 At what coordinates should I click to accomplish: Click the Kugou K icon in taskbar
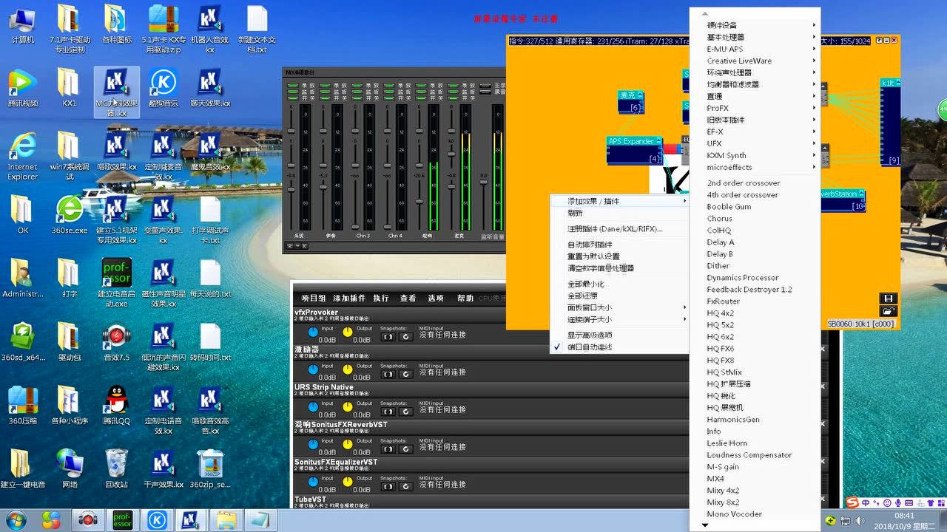(x=157, y=520)
